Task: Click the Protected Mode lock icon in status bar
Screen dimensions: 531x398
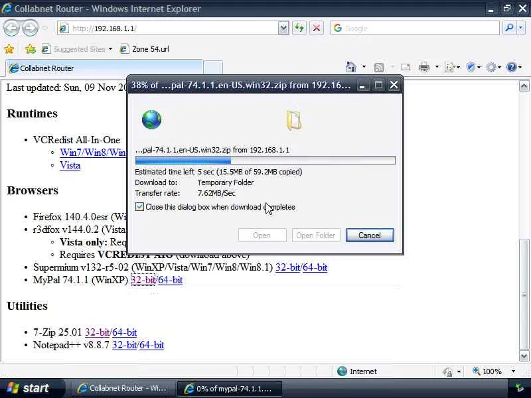Action: [447, 371]
